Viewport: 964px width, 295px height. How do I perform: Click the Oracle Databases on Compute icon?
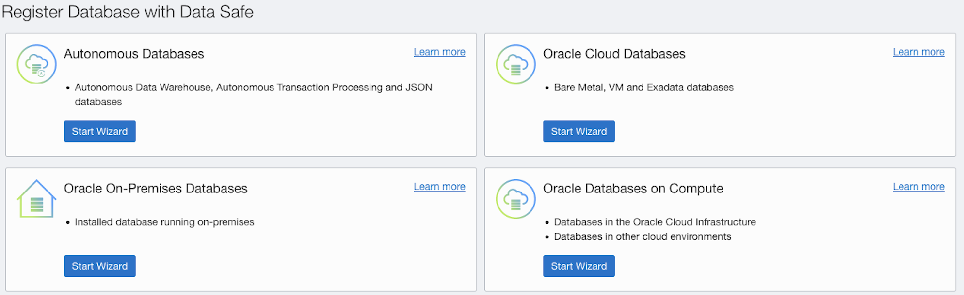pyautogui.click(x=515, y=199)
